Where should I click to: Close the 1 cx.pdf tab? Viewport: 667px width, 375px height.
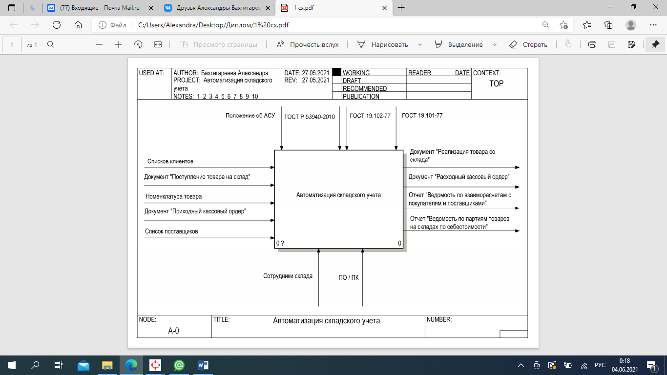(384, 8)
